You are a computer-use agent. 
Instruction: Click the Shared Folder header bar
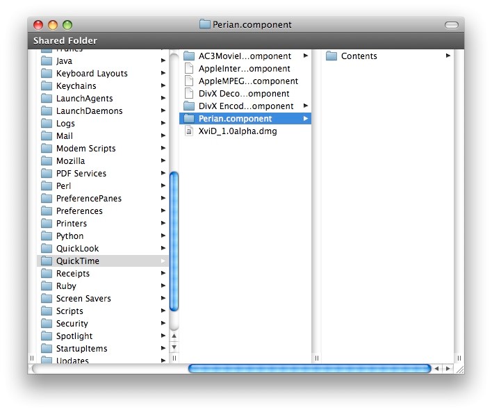(x=246, y=40)
